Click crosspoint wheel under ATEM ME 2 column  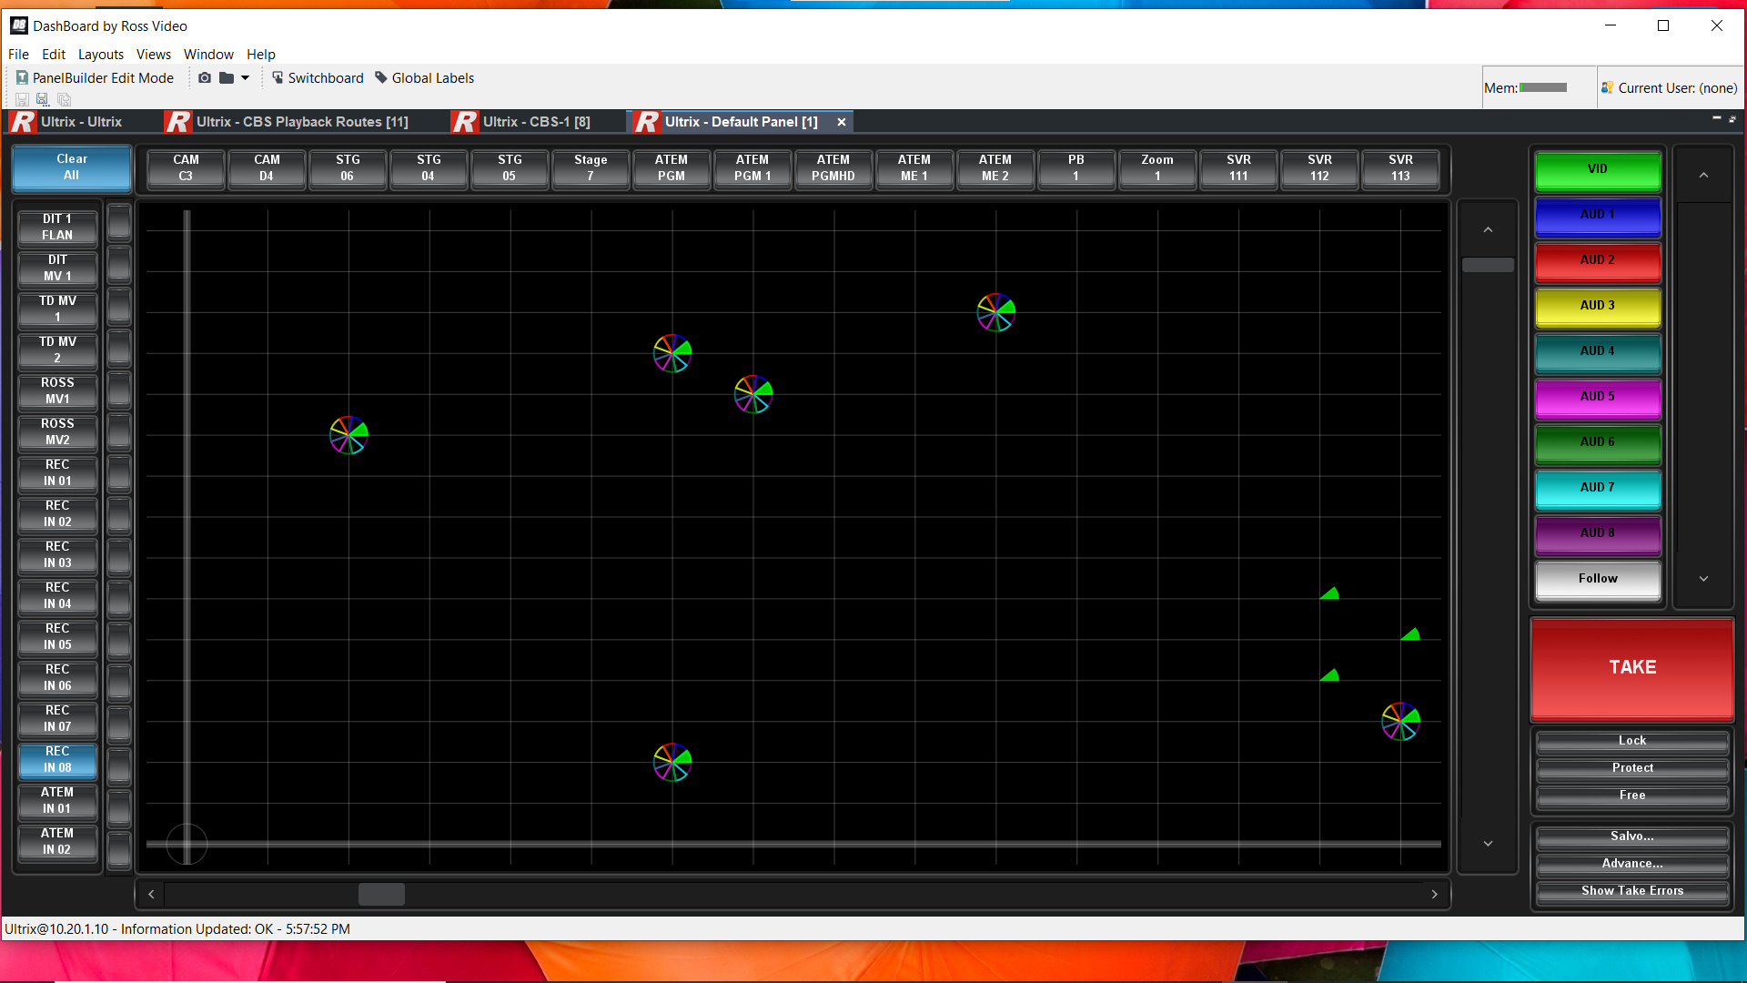995,312
